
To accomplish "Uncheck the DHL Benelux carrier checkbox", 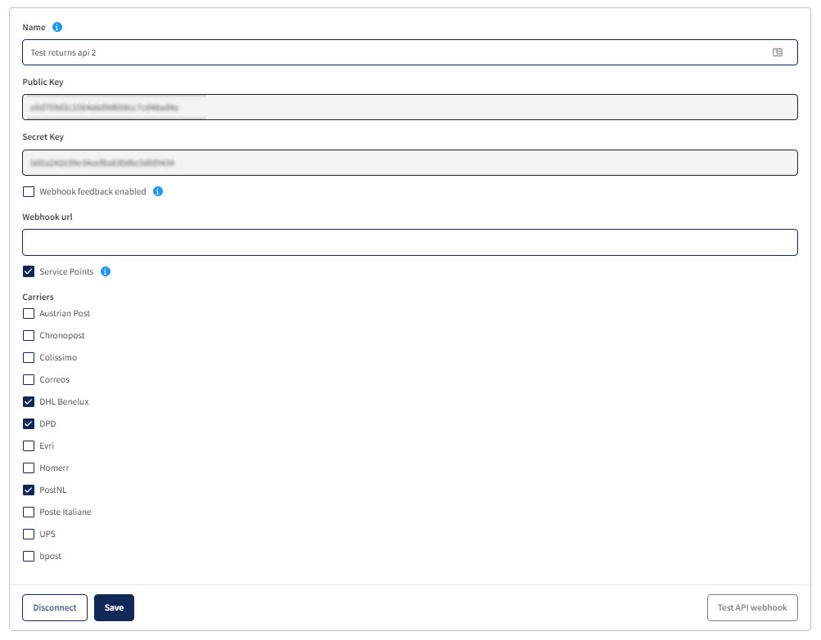I will (x=29, y=401).
